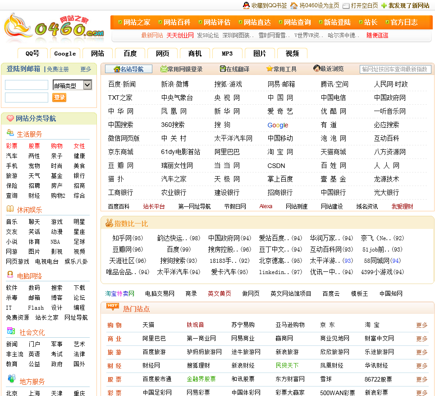
Task: Click the set-homepage house icon
Action: [294, 5]
